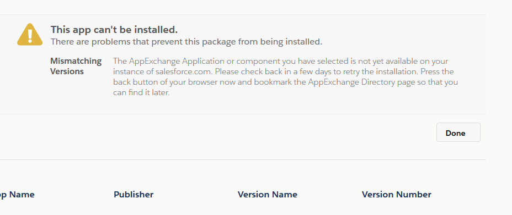Click the Done button

tap(458, 133)
